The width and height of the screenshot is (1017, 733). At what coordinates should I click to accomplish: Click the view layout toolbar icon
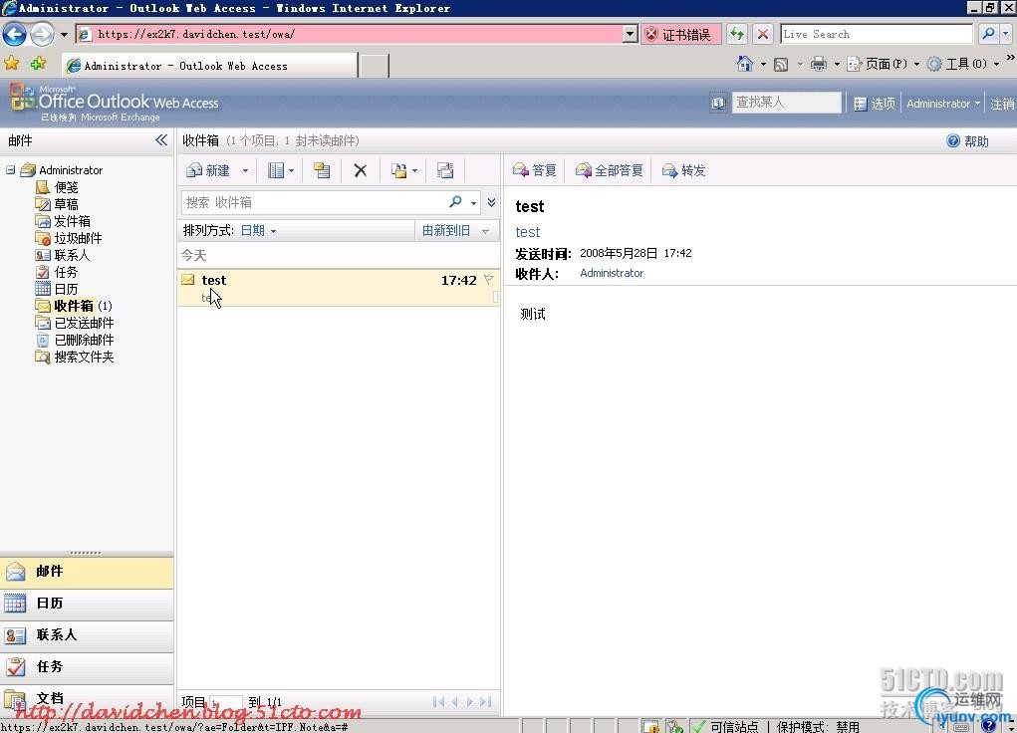pyautogui.click(x=276, y=170)
